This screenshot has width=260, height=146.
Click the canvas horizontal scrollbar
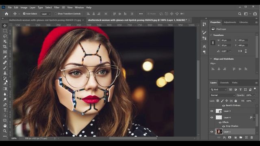133,138
